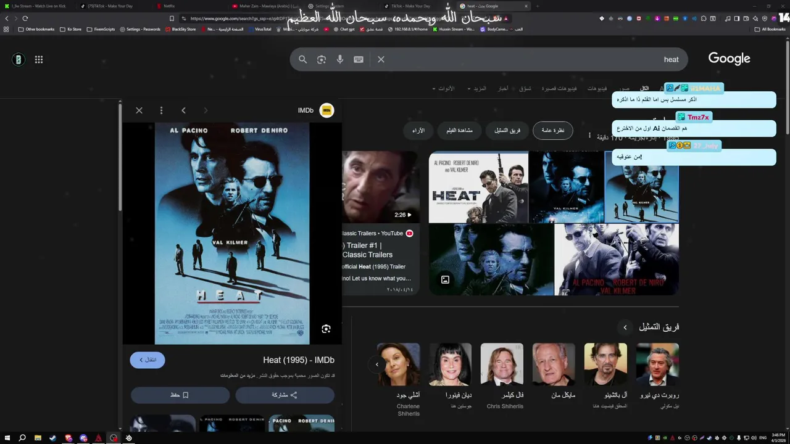Open white HEAT cover thumbnail with Val Kilmer
The height and width of the screenshot is (444, 790).
478,187
